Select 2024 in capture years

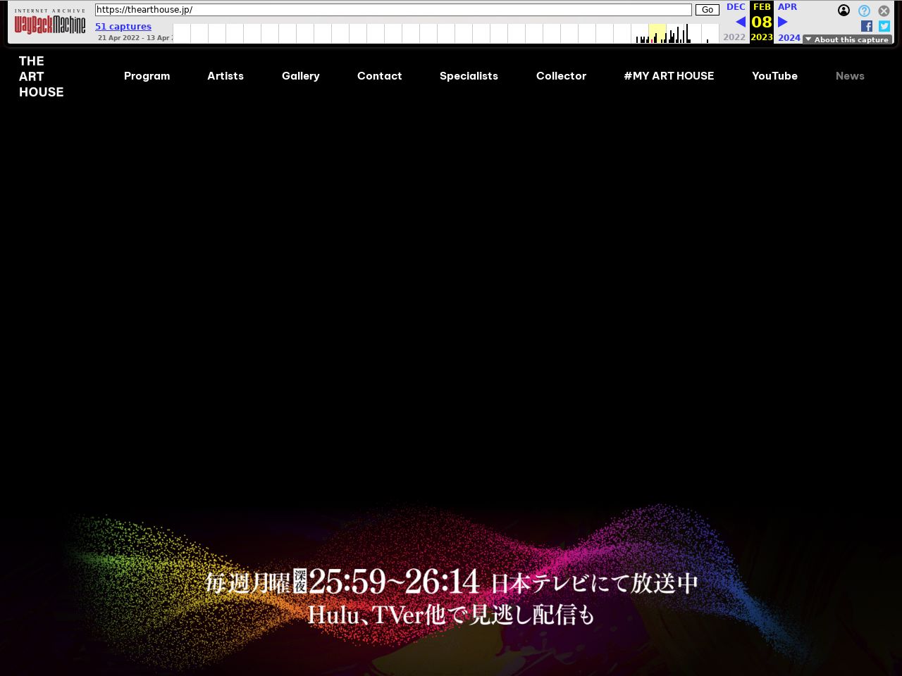[x=789, y=38]
